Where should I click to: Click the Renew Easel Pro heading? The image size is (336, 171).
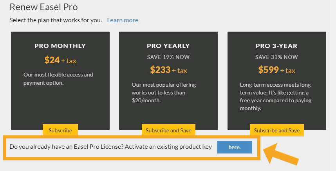(x=43, y=7)
